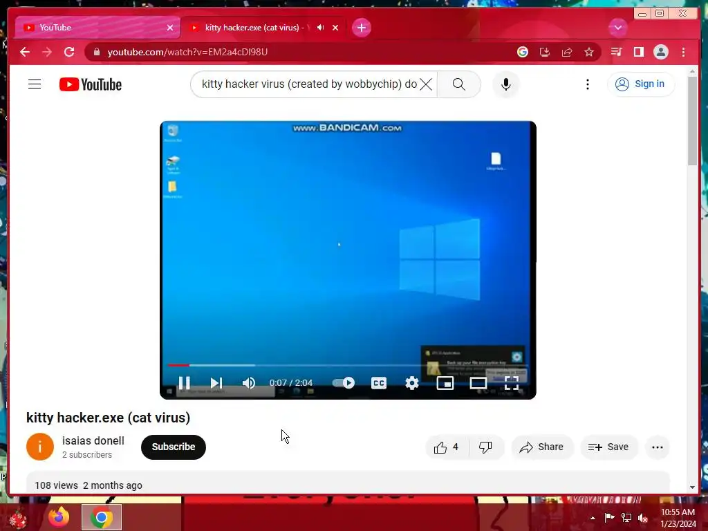Image resolution: width=708 pixels, height=531 pixels.
Task: Open network status tray icon
Action: [x=626, y=517]
